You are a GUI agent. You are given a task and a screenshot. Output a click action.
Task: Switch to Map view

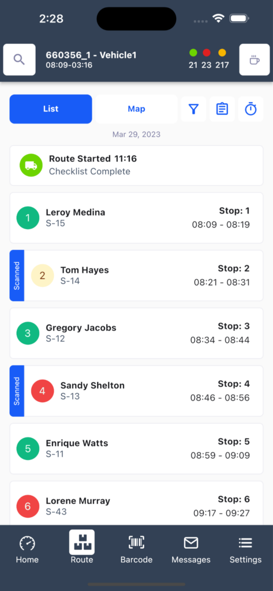click(x=136, y=109)
